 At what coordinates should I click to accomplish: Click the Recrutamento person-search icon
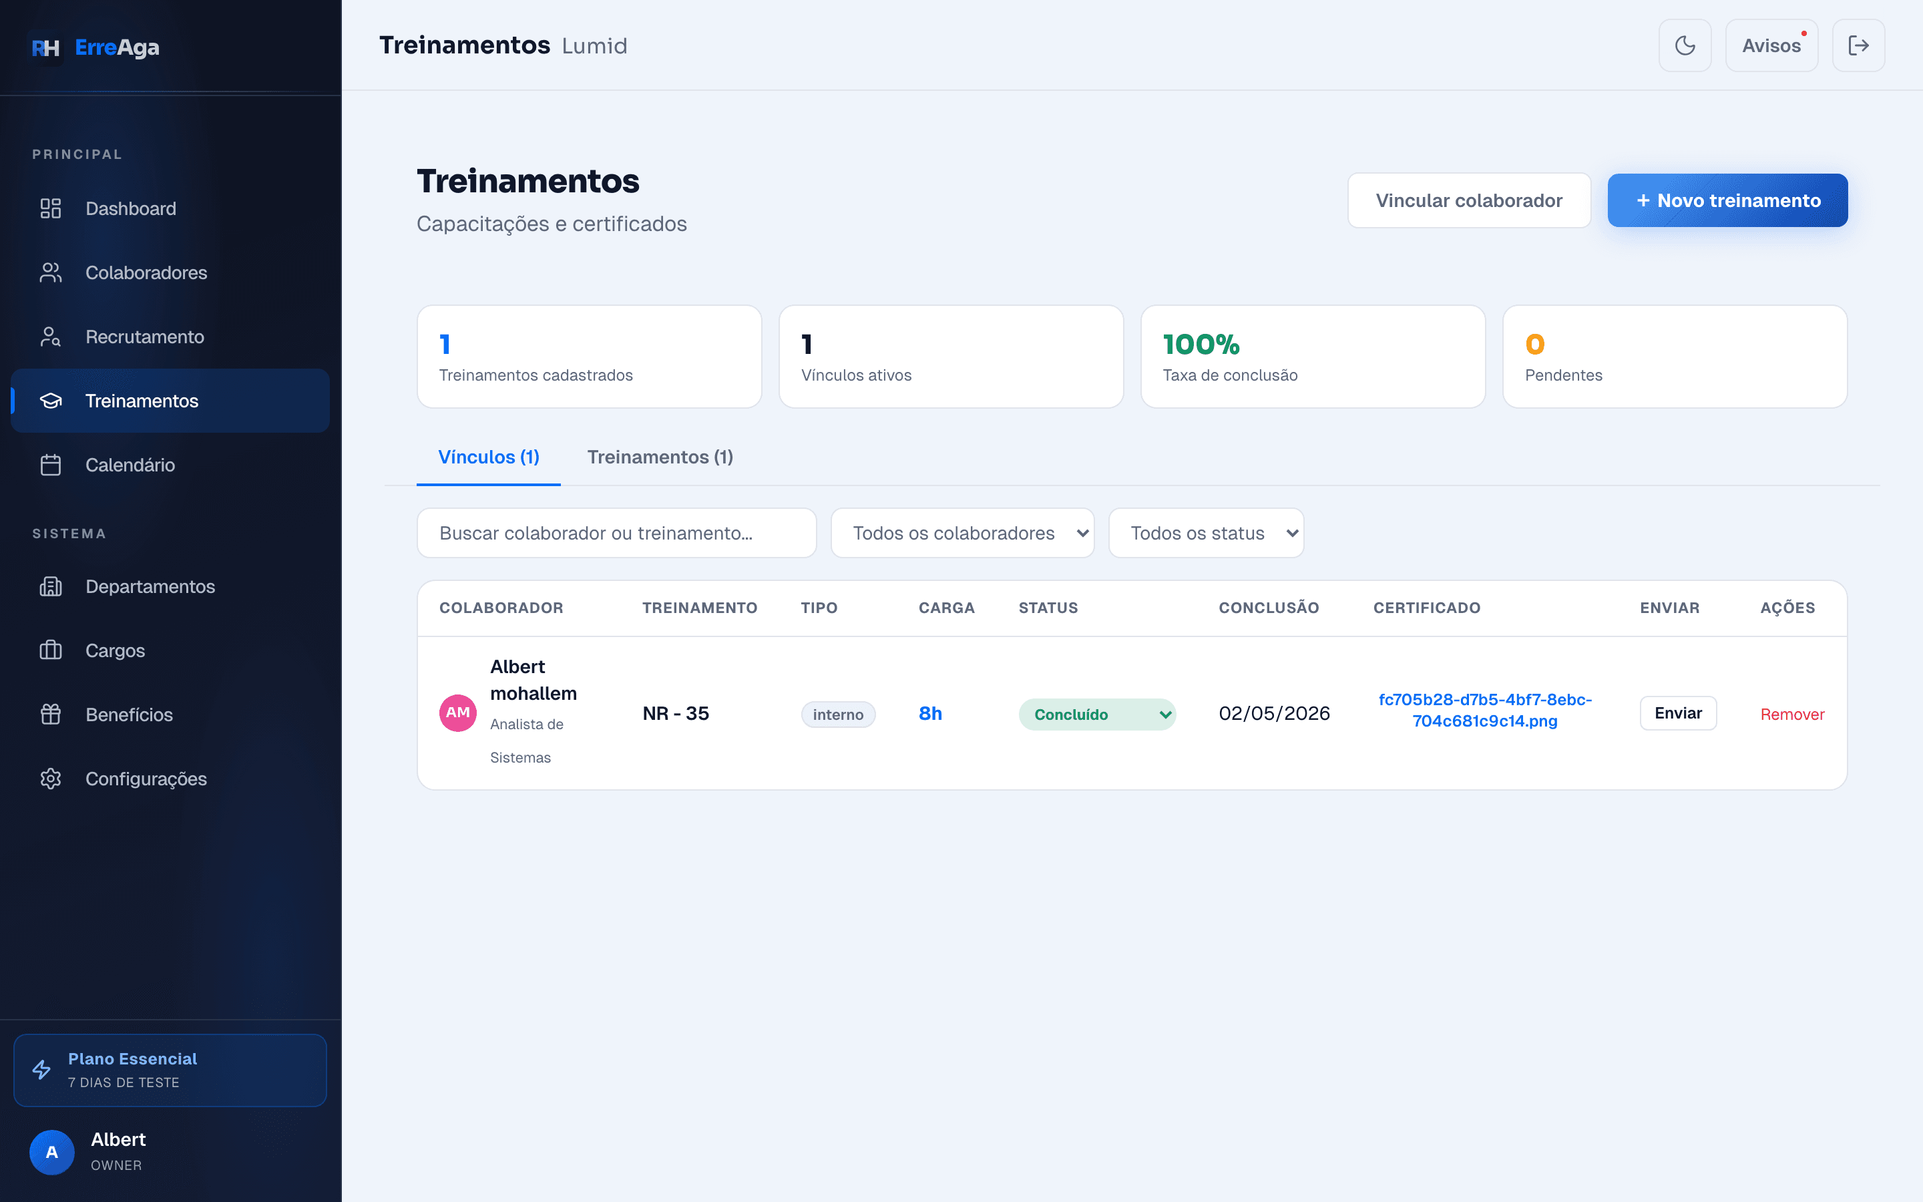(51, 337)
